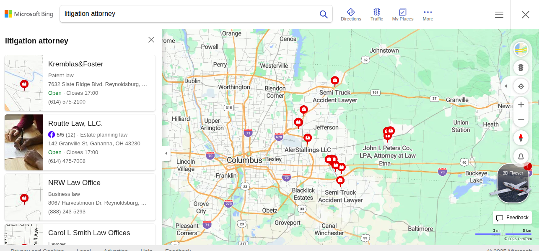Collapse the side panel with the arrow handle
This screenshot has height=251, width=539.
point(166,153)
